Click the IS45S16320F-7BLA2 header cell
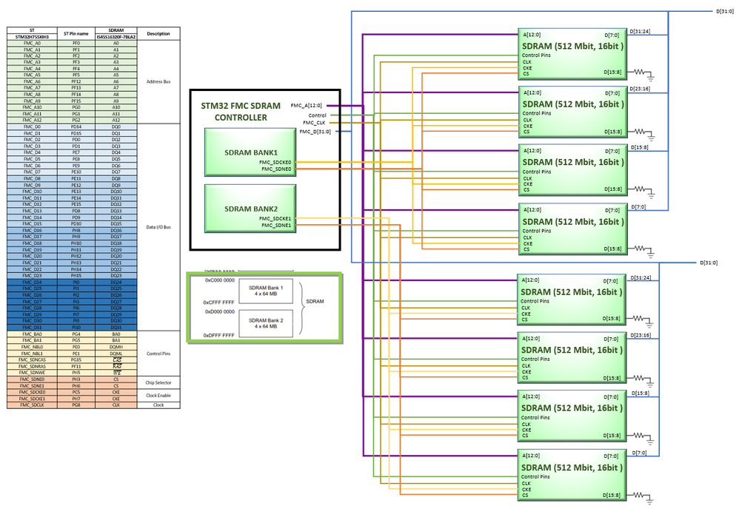Viewport: 739px width, 517px height. click(116, 37)
